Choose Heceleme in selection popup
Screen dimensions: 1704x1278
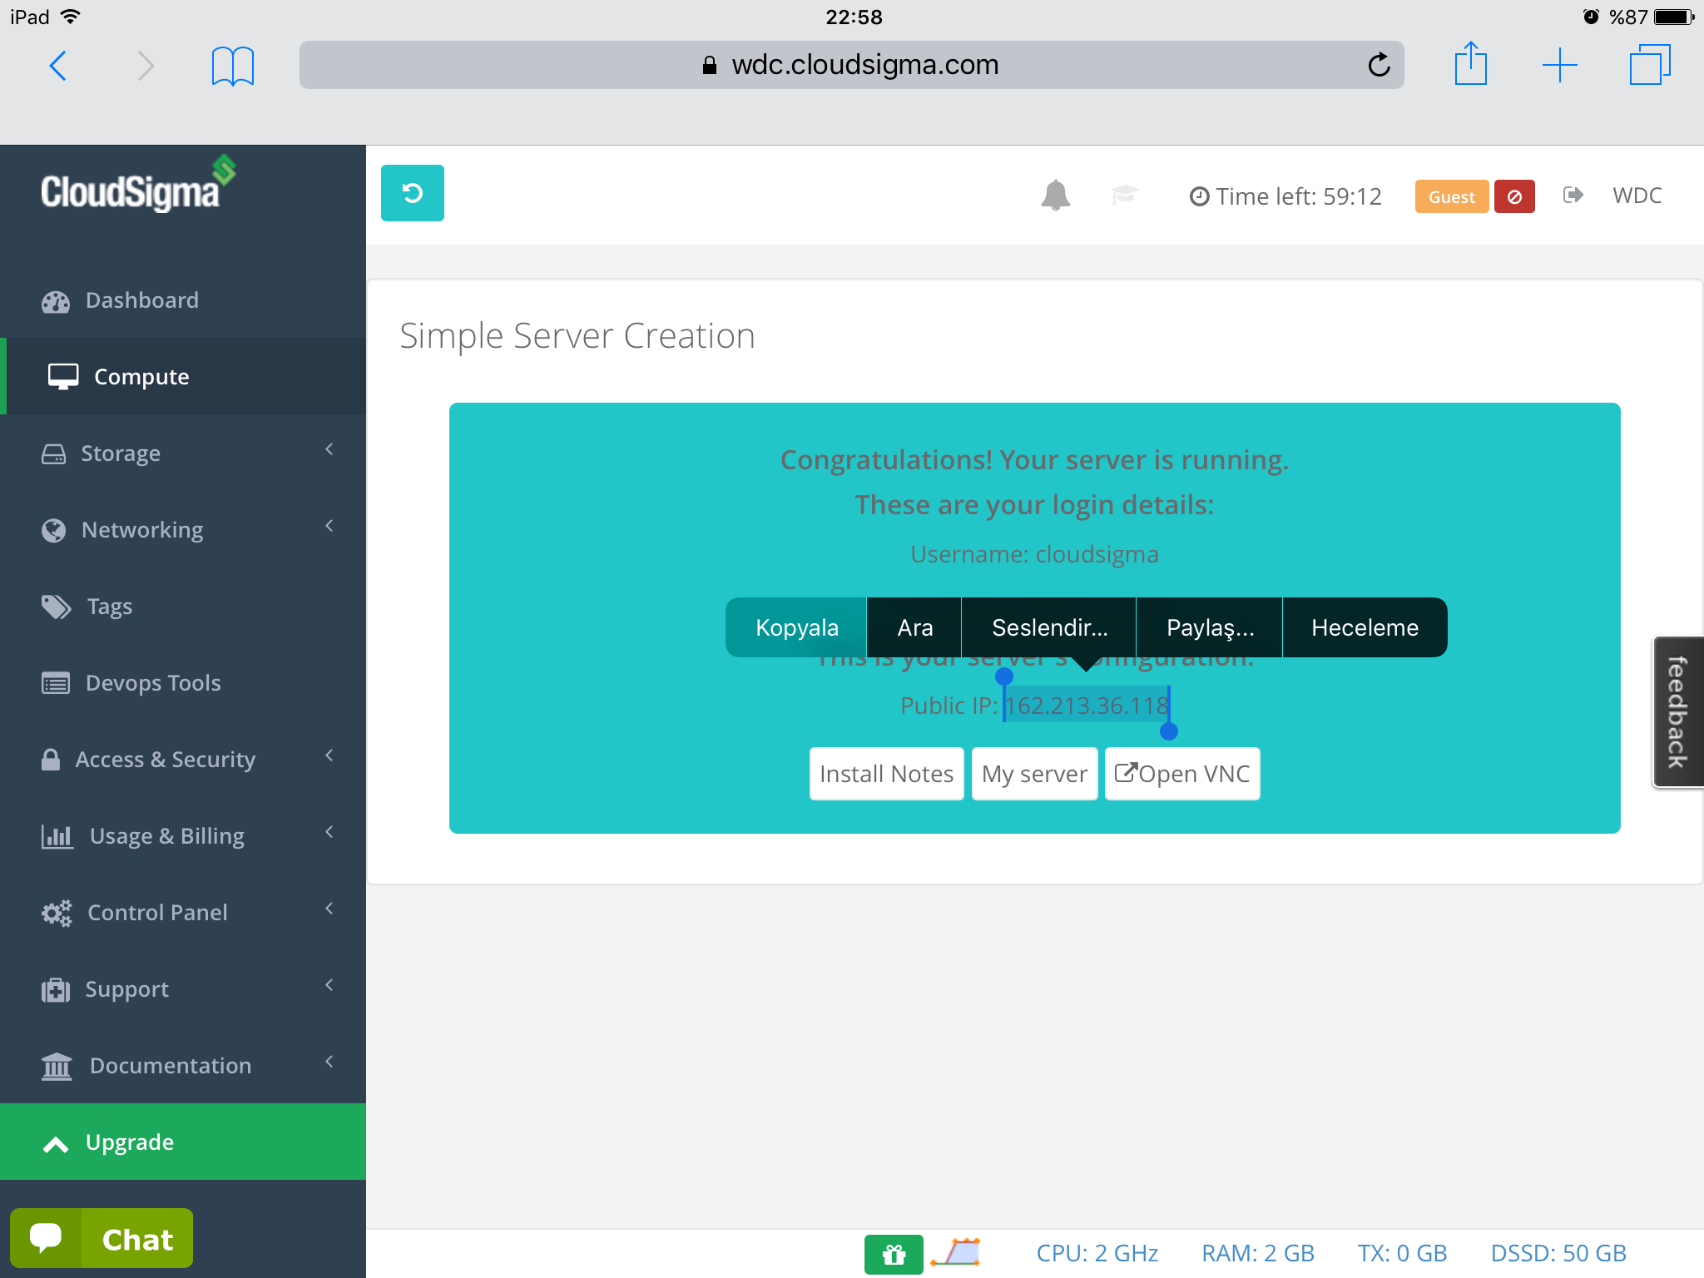pos(1365,627)
